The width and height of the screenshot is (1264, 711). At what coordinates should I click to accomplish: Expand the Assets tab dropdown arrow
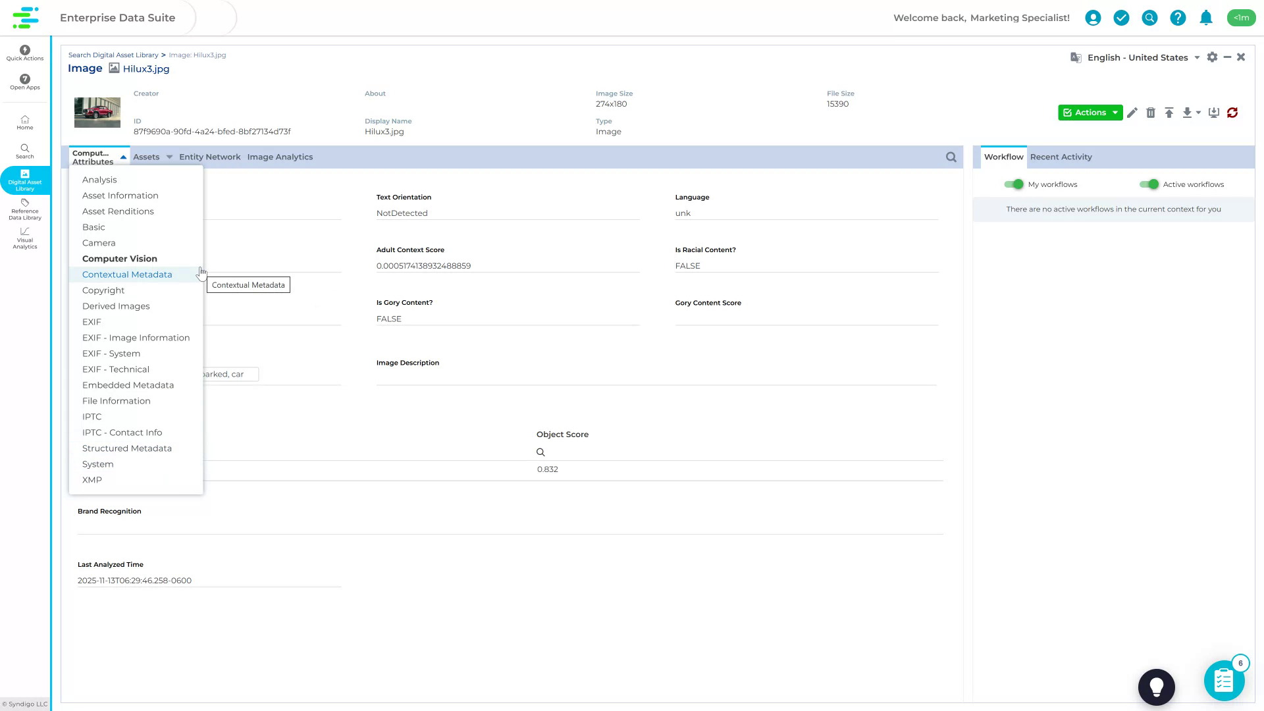point(169,157)
